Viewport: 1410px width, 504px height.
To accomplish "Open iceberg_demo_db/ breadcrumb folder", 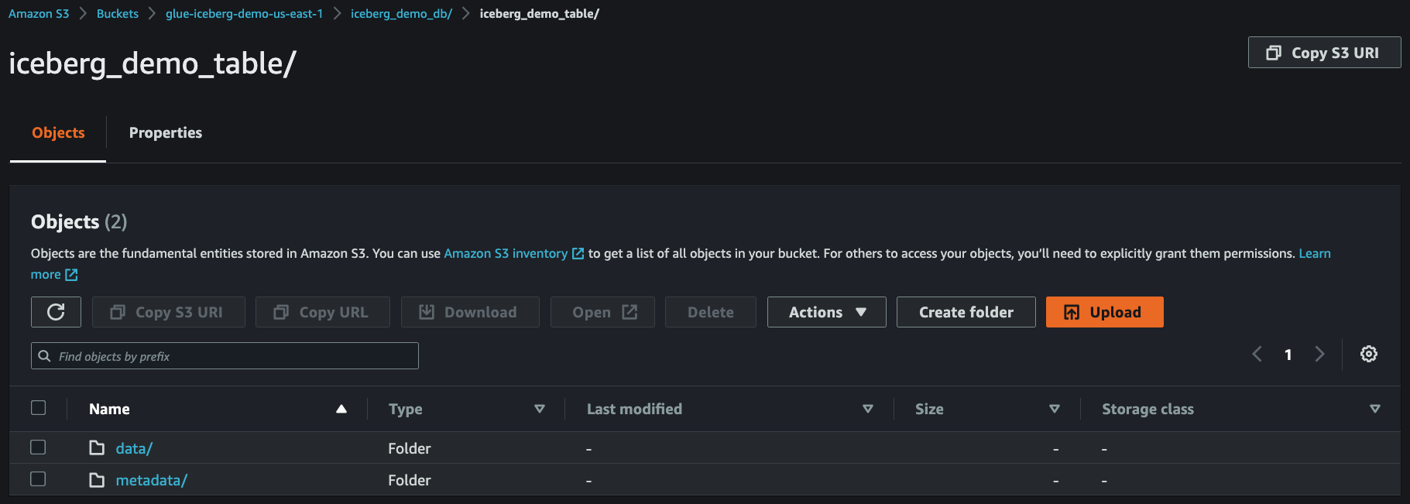I will (401, 14).
